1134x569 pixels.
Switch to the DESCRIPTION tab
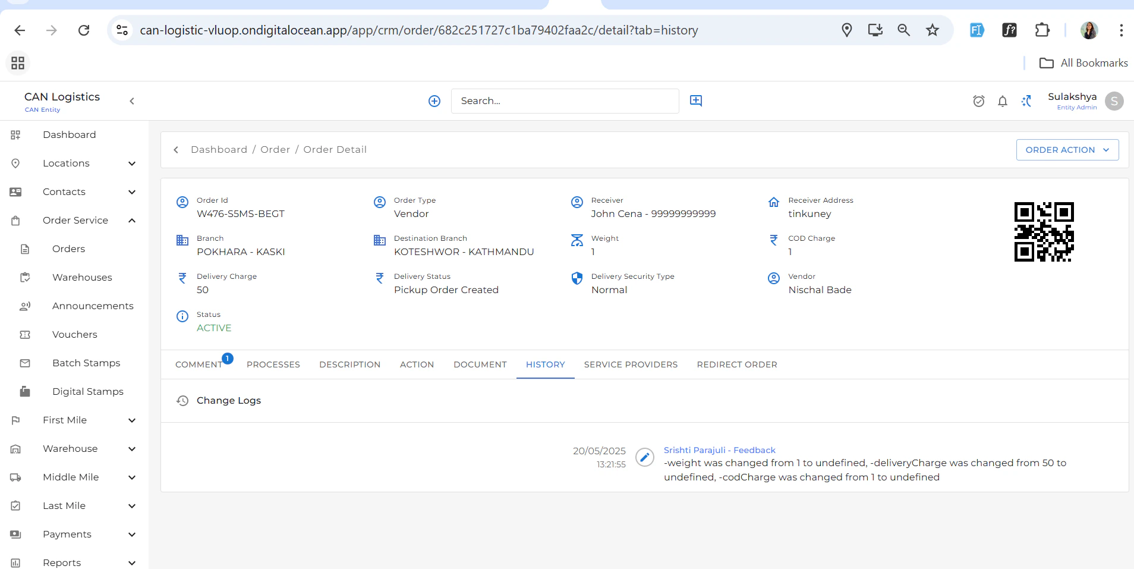[x=349, y=364]
